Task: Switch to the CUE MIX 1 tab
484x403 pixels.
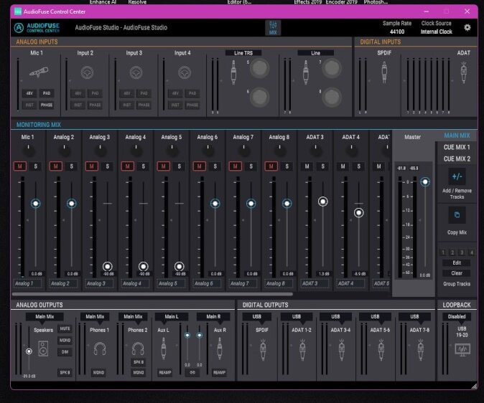Action: coord(457,147)
